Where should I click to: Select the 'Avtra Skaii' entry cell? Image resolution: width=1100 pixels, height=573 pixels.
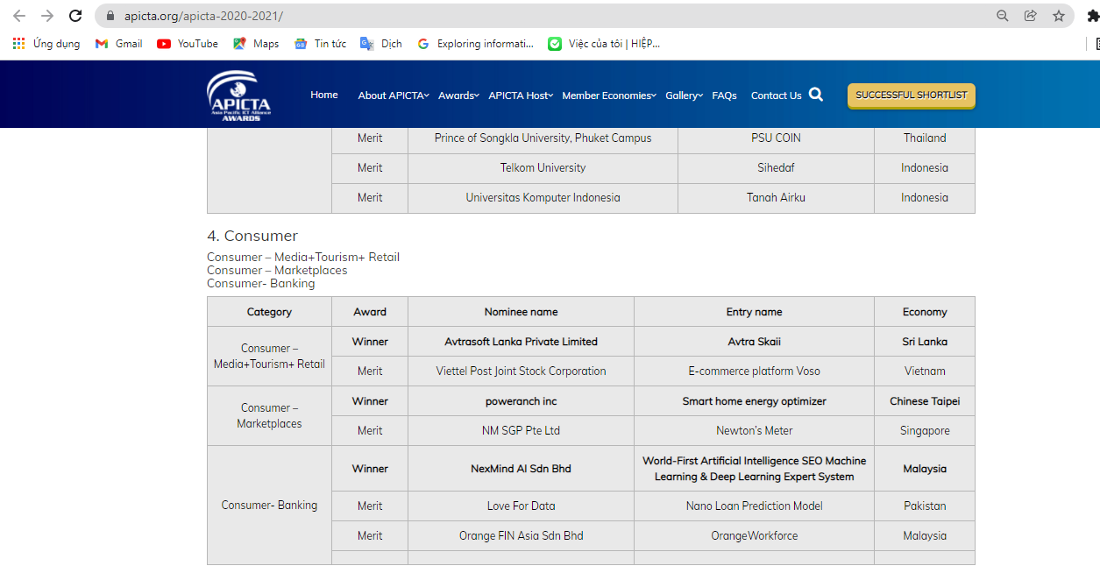[x=755, y=342]
